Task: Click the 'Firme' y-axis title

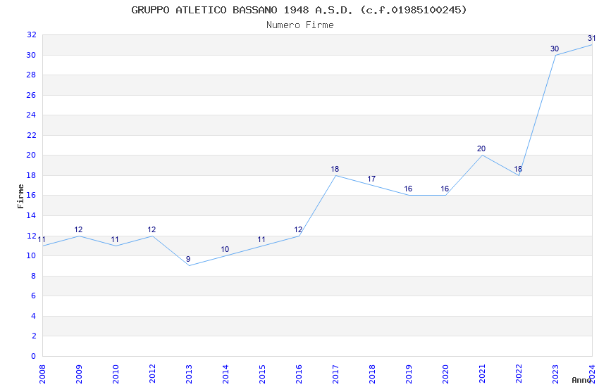Action: (x=20, y=196)
